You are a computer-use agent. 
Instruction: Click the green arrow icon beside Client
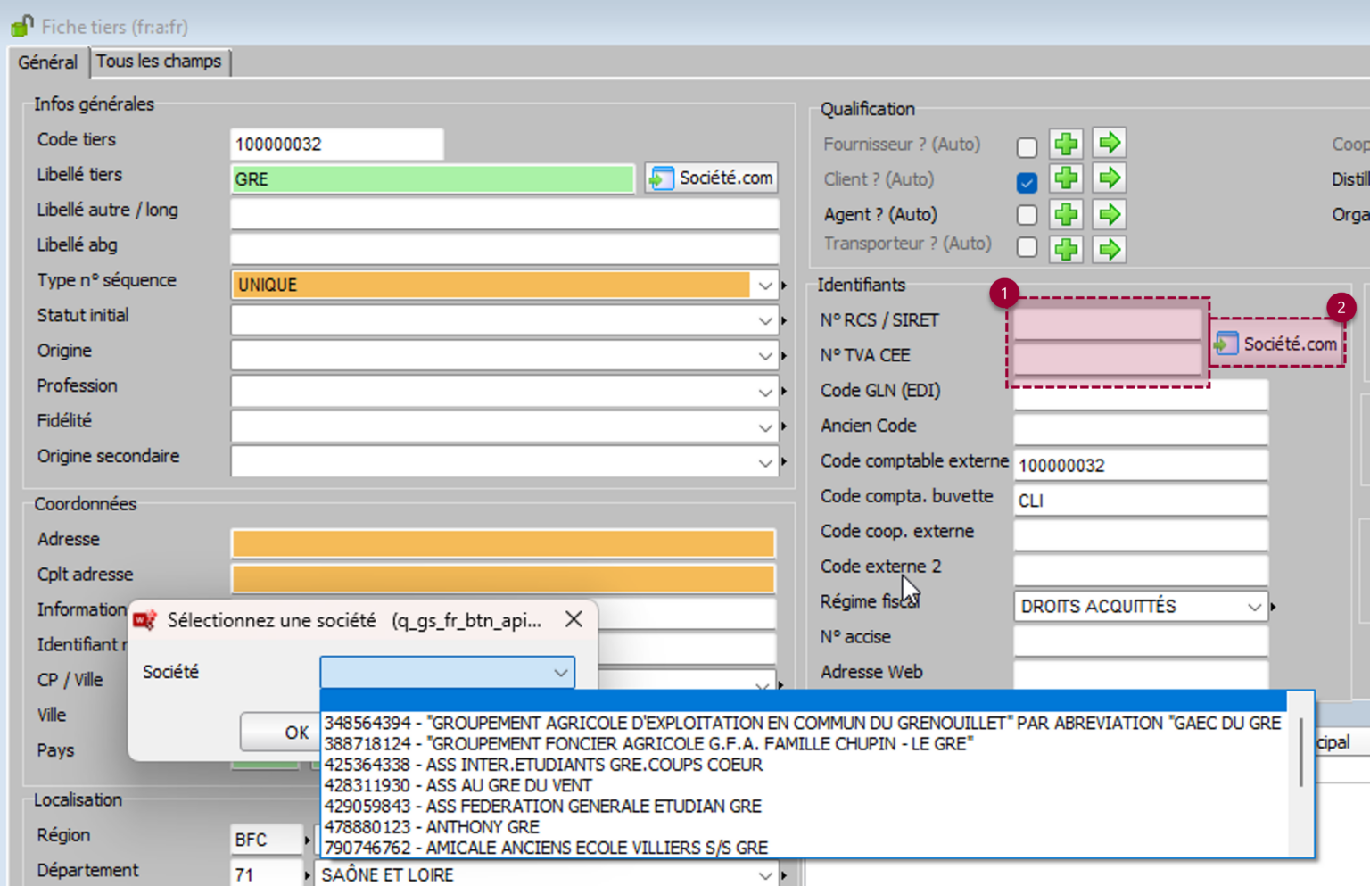coord(1109,178)
